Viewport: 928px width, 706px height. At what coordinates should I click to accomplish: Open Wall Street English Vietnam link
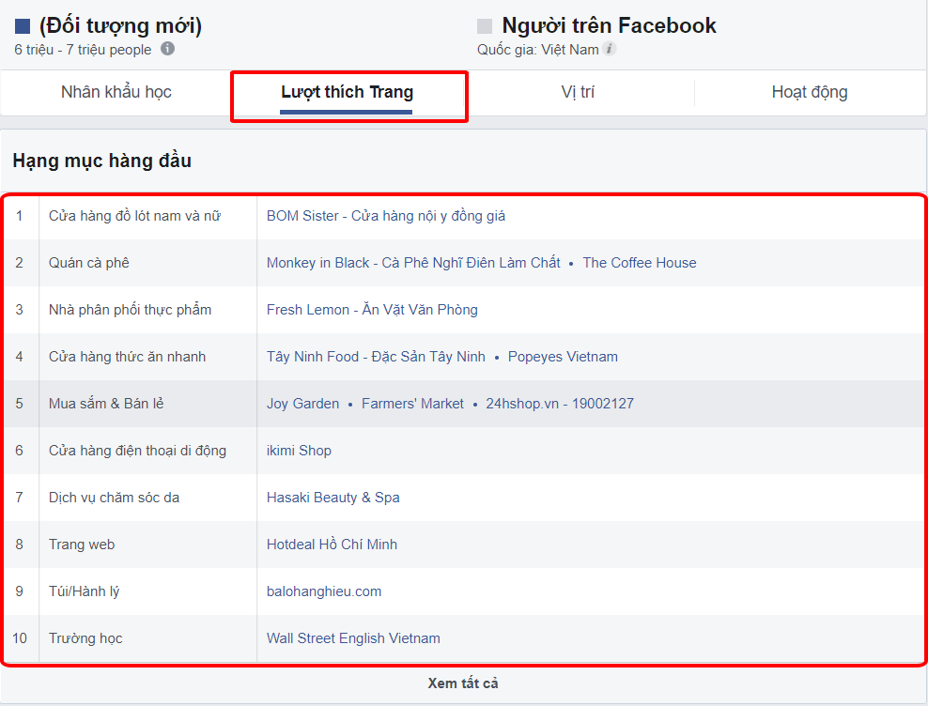coord(353,638)
